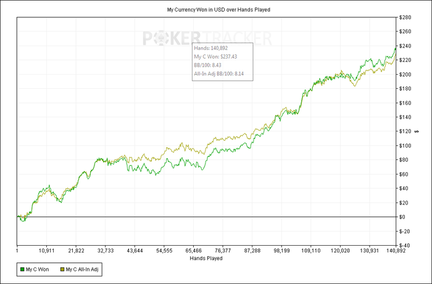
Task: Click the x-axis label 120,020
Action: pyautogui.click(x=340, y=251)
